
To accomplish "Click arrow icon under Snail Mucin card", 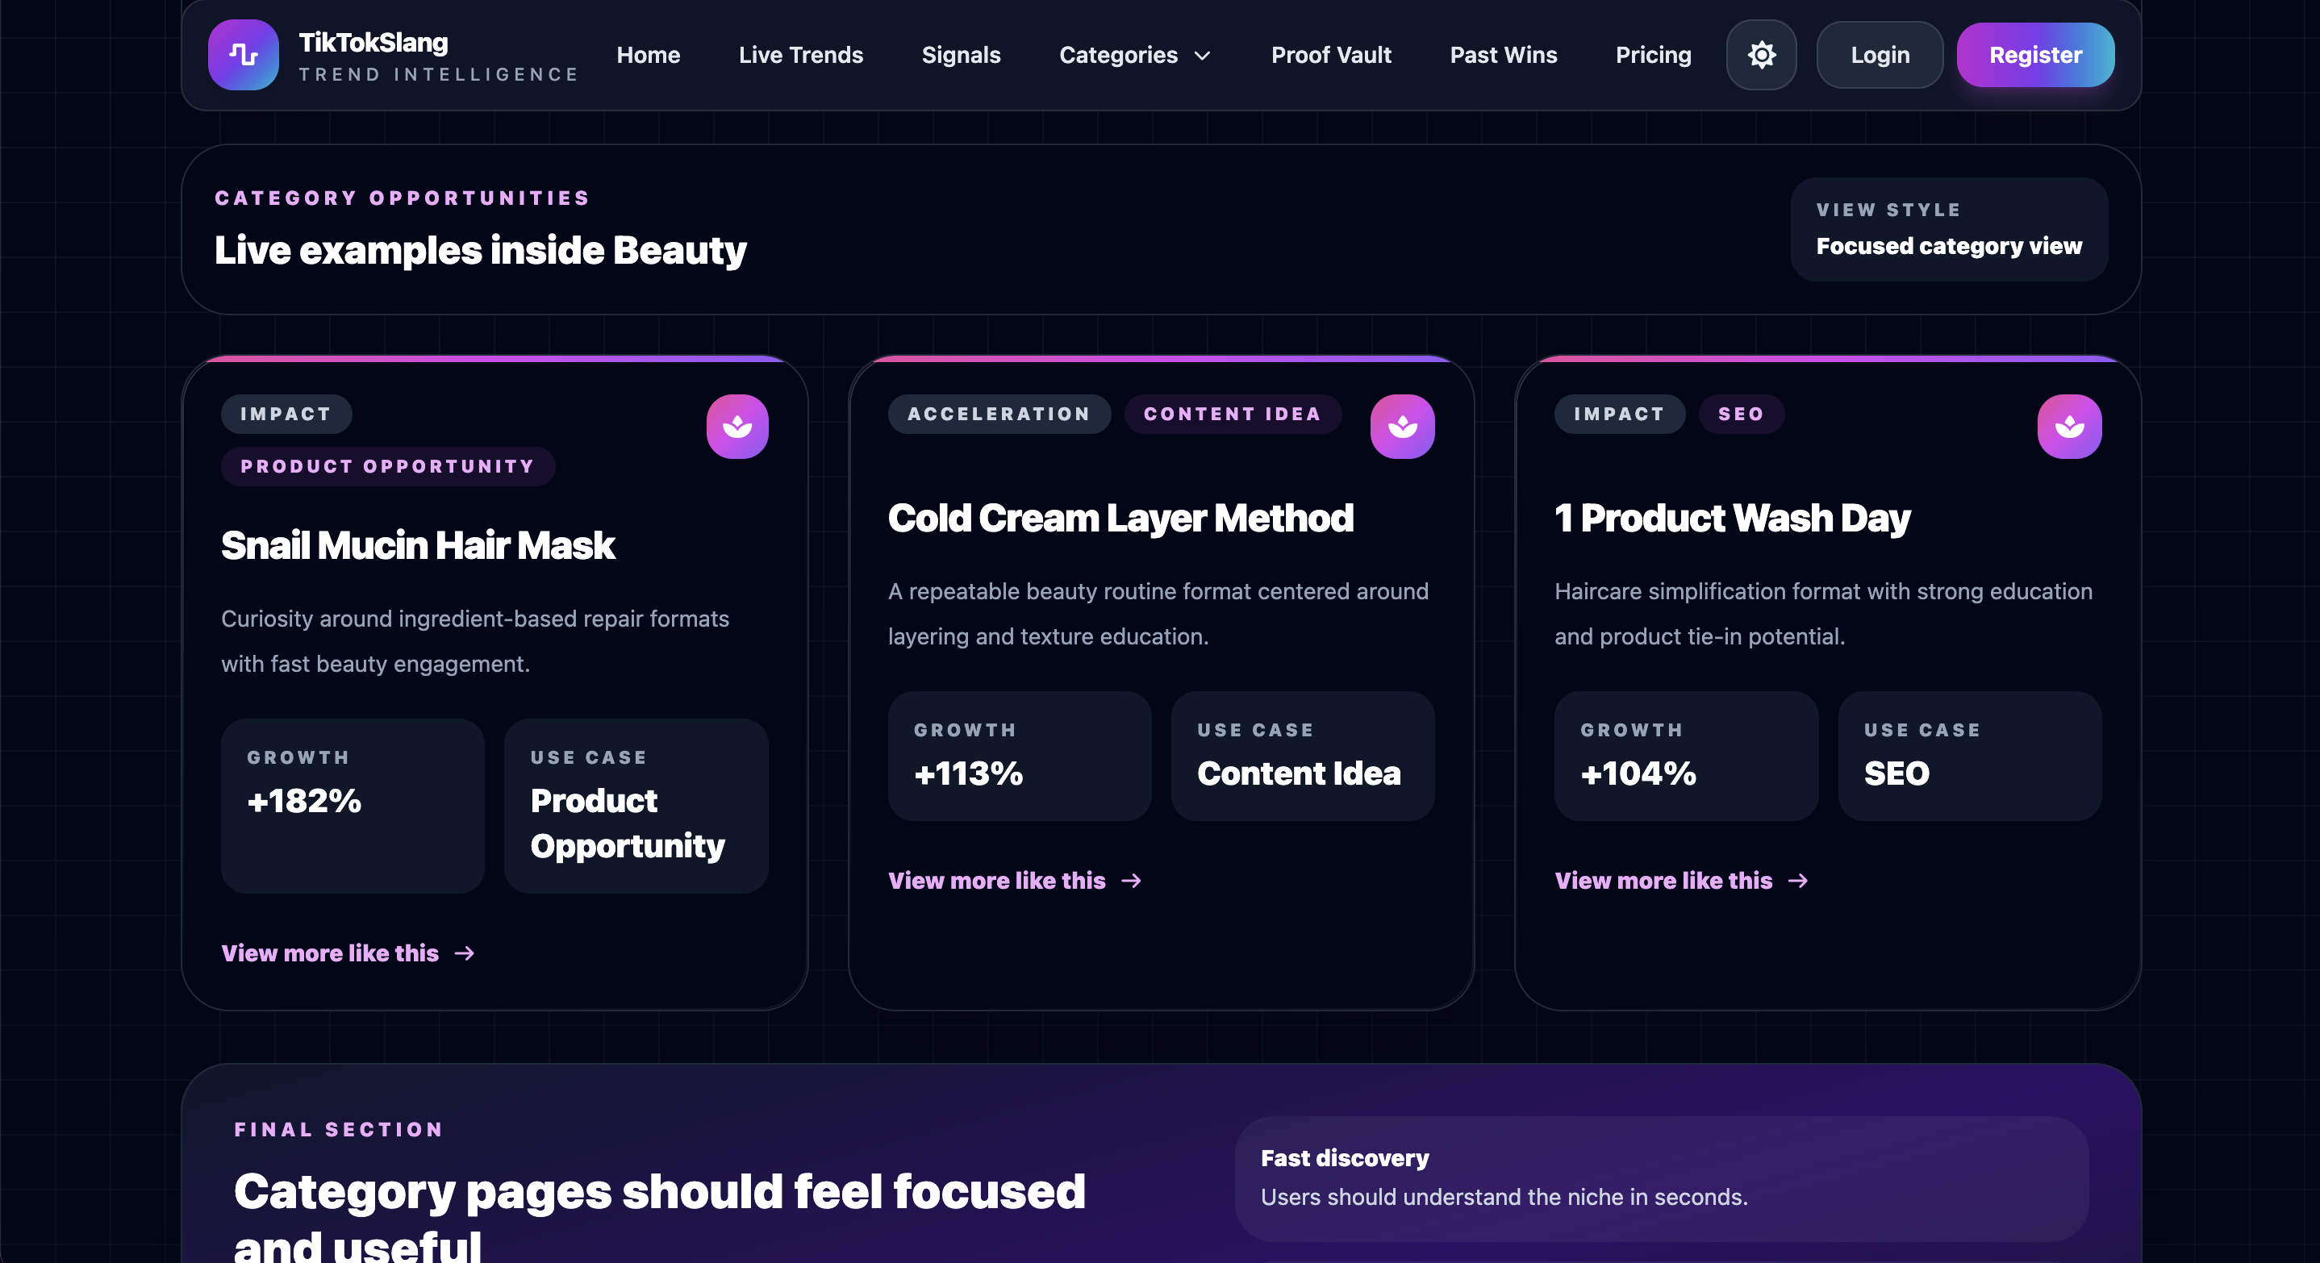I will 465,953.
